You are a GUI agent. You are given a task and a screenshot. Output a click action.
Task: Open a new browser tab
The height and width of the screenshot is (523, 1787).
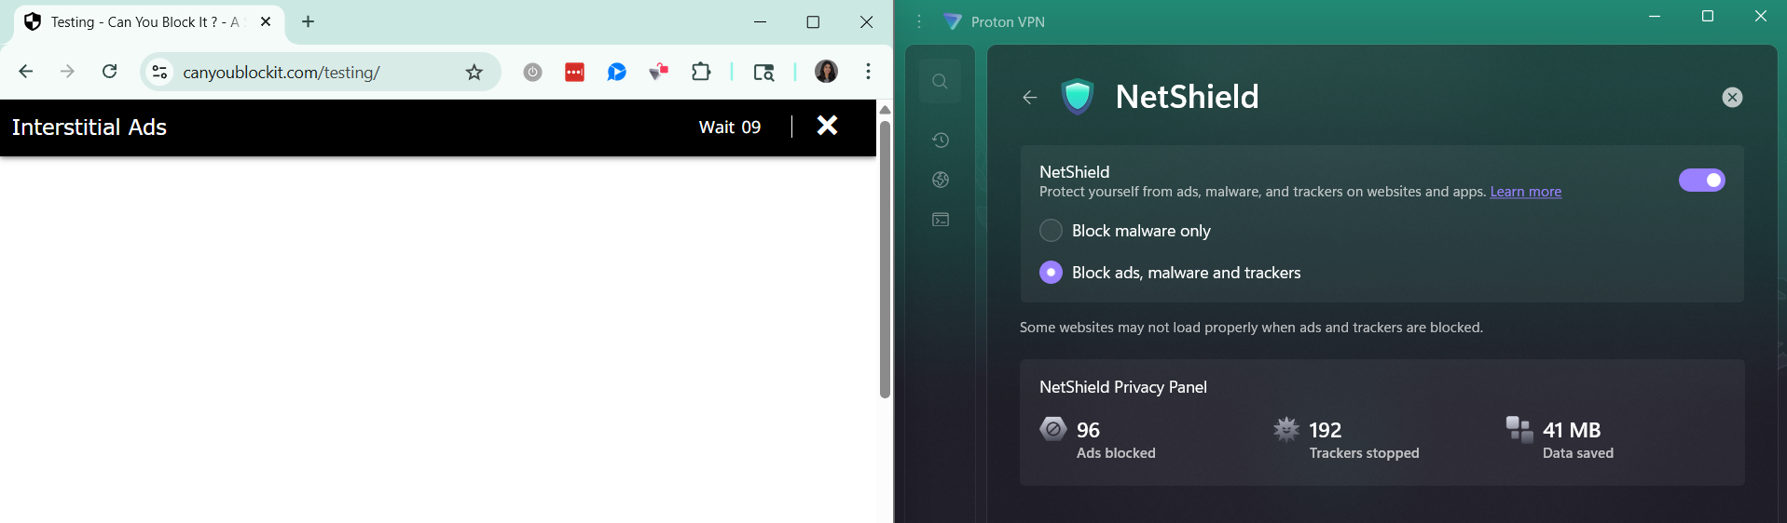(308, 21)
